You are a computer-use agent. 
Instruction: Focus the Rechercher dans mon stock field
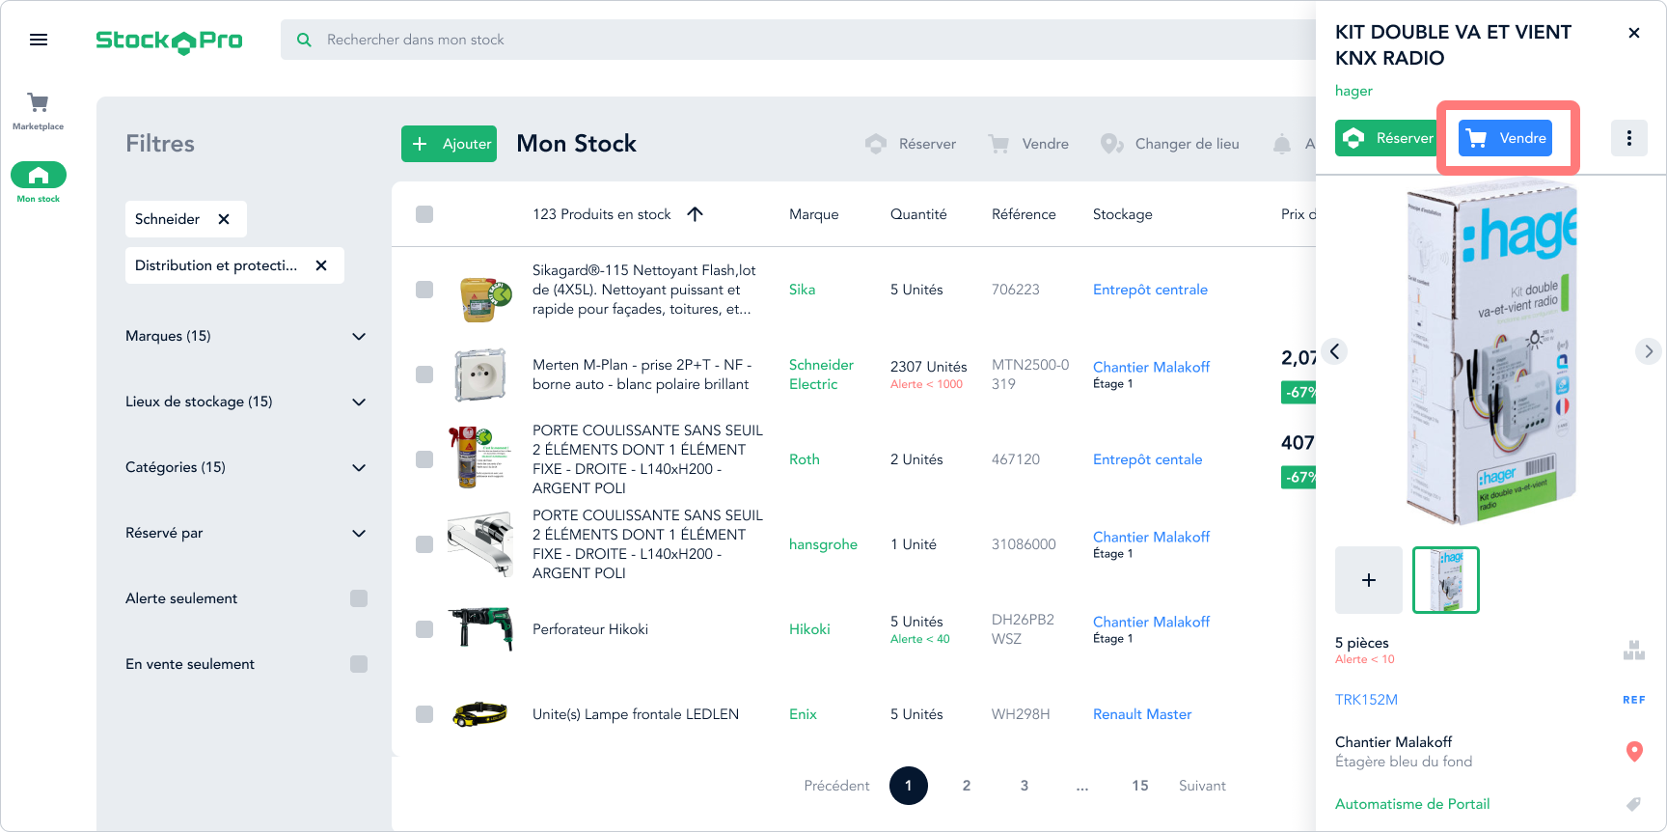tap(798, 40)
